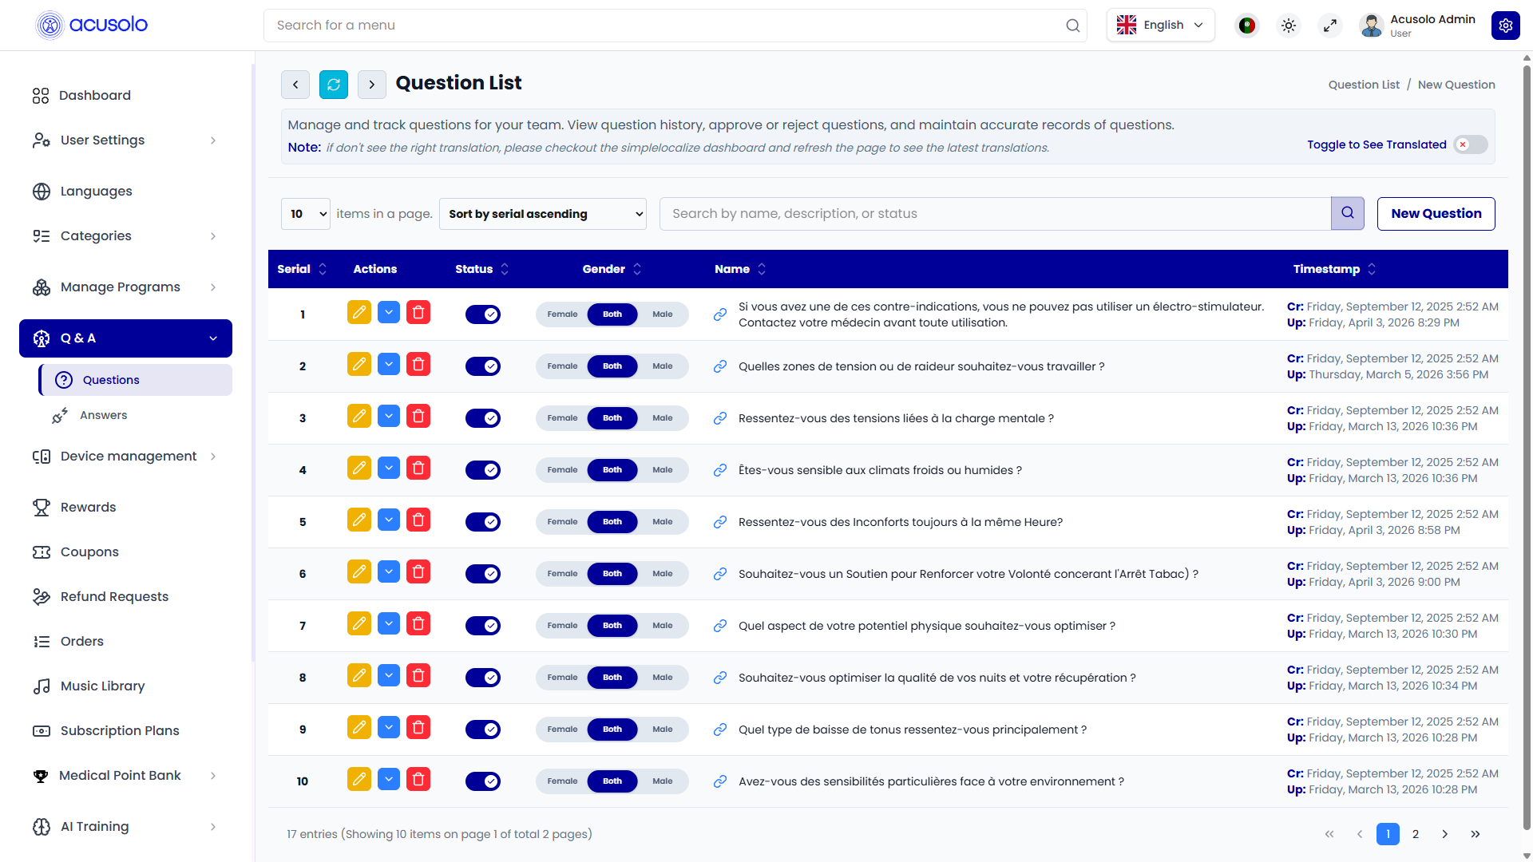Disable status switch for question 4

[x=483, y=470]
